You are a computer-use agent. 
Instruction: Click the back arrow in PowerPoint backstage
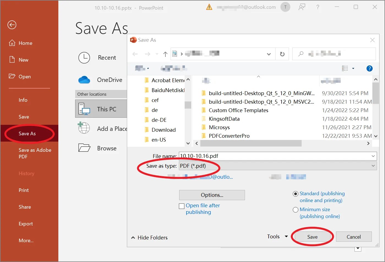coord(12,25)
